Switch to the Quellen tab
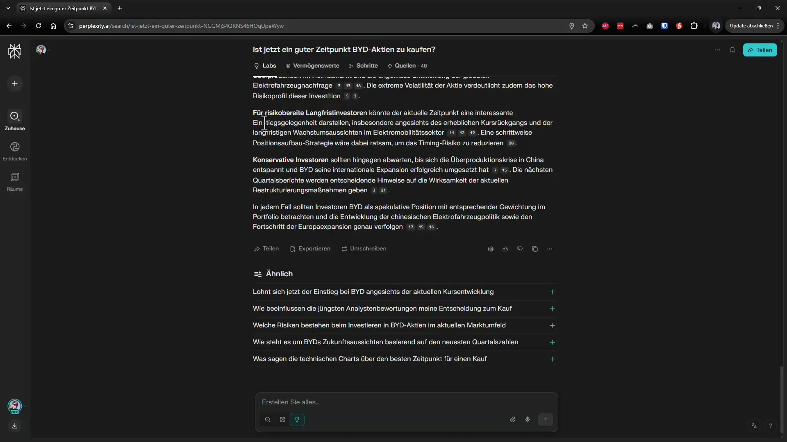The width and height of the screenshot is (787, 442). point(407,65)
